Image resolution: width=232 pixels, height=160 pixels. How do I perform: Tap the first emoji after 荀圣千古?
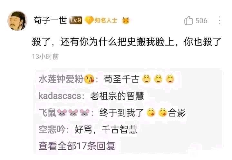click(x=146, y=79)
